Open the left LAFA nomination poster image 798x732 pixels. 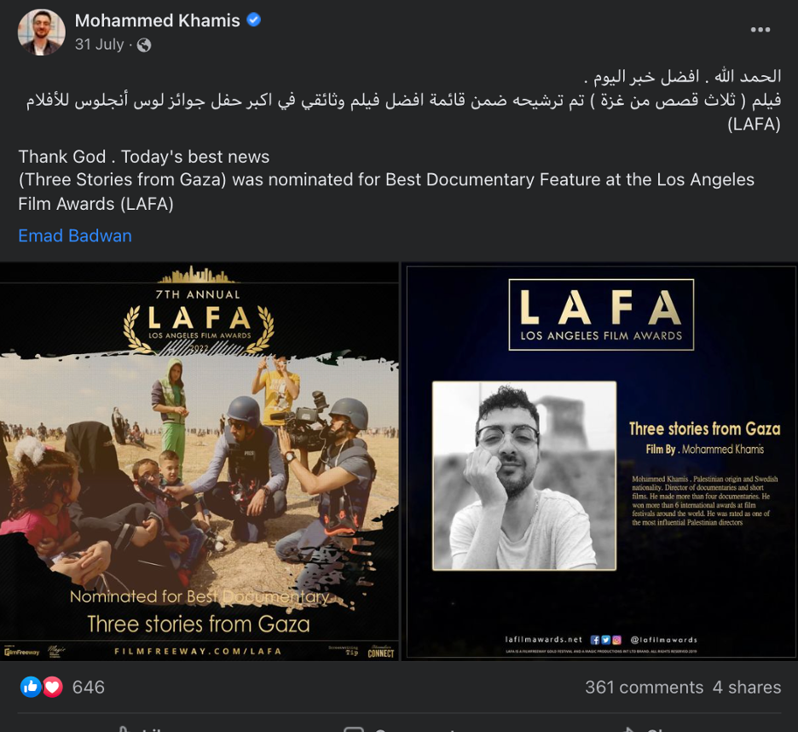[x=199, y=462]
